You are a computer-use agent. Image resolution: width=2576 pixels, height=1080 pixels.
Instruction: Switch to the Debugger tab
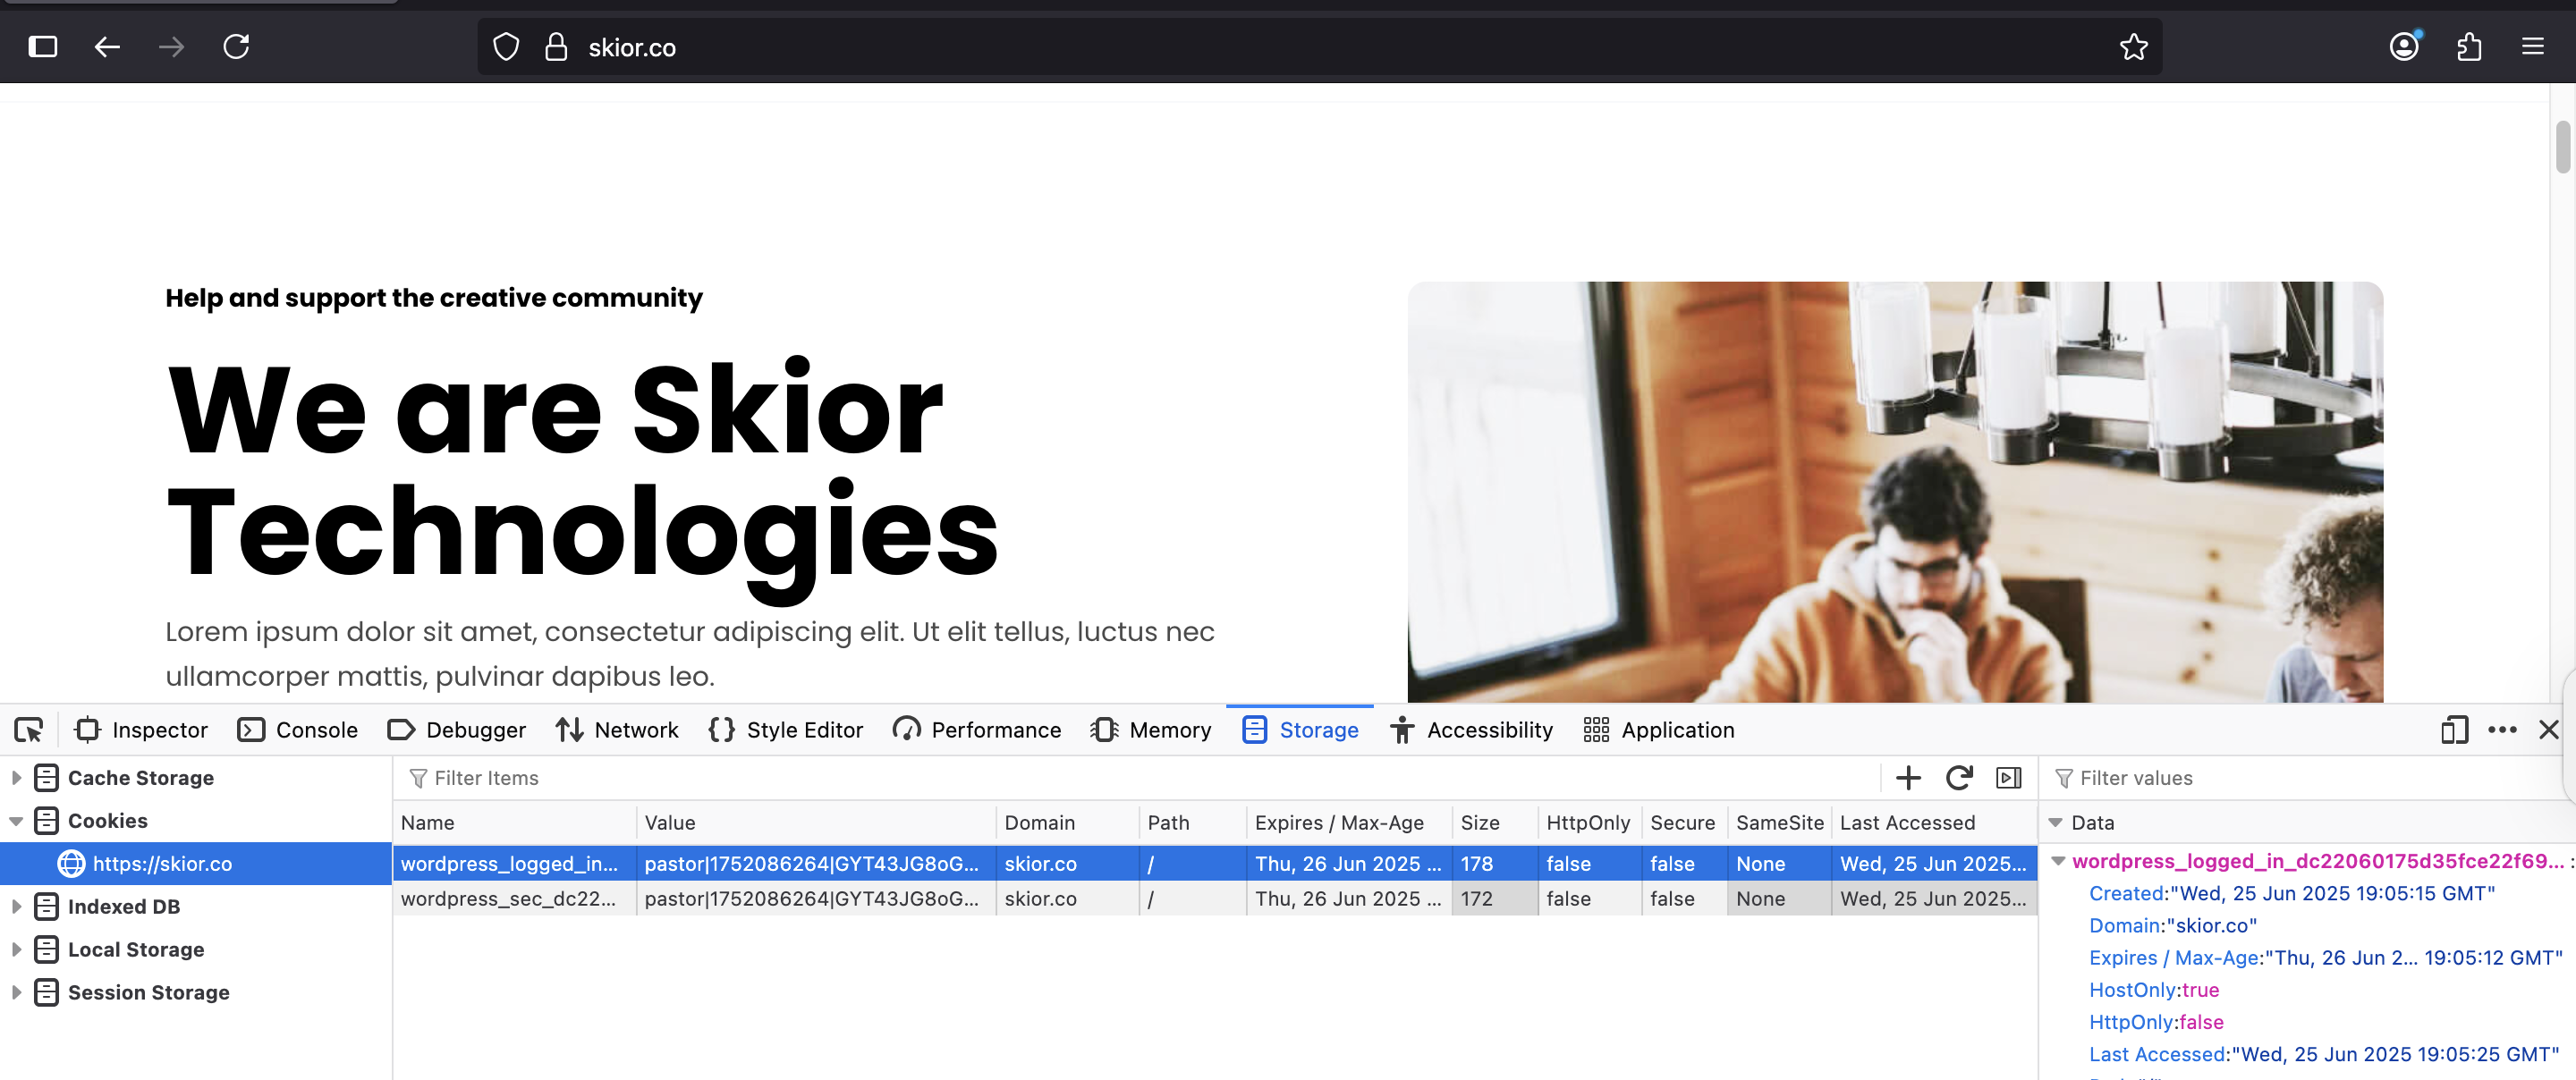pyautogui.click(x=457, y=730)
